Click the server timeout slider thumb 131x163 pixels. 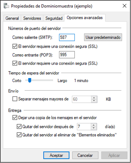click(x=30, y=80)
